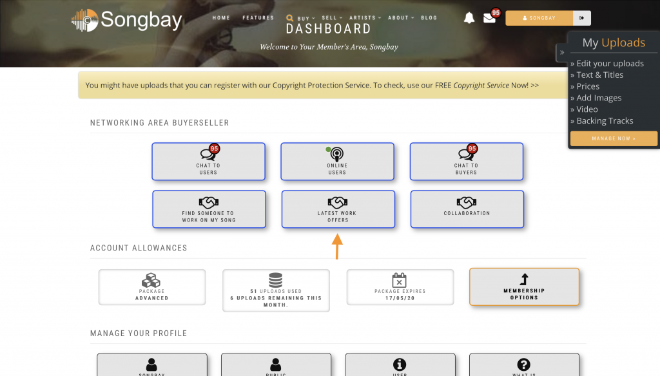Go to Home menu item
The image size is (660, 376).
point(221,18)
